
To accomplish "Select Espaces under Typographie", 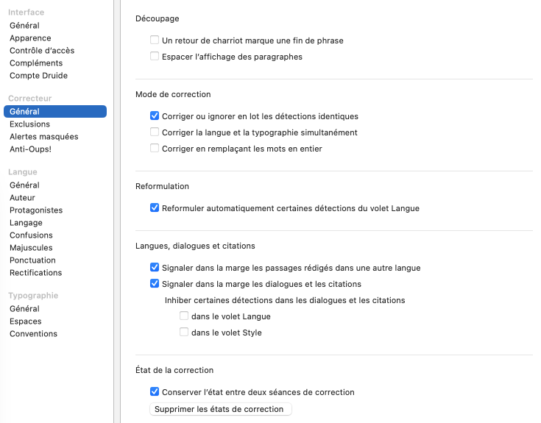I will [26, 321].
